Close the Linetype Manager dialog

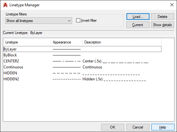click(x=172, y=5)
